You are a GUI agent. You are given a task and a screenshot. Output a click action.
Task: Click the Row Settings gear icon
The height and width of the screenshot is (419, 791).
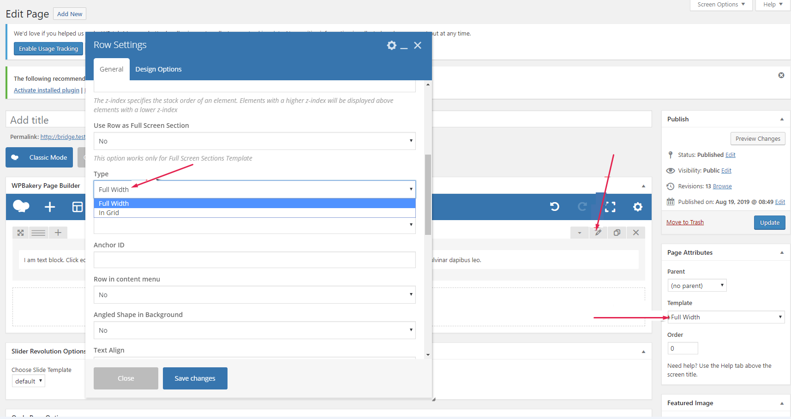tap(391, 45)
